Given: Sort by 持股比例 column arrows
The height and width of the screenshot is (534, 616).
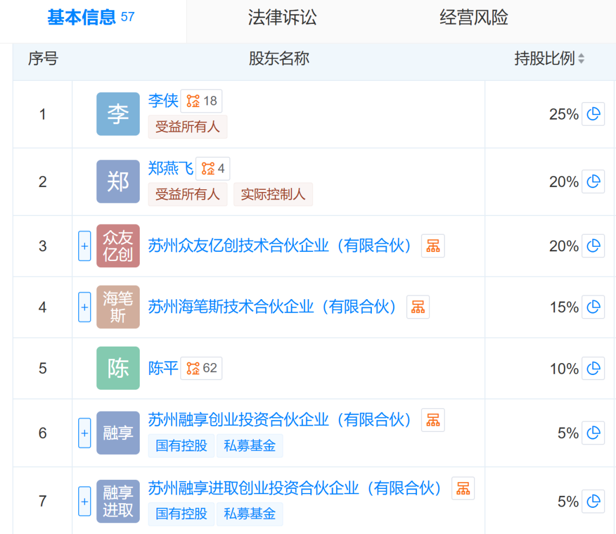Looking at the screenshot, I should pyautogui.click(x=581, y=59).
